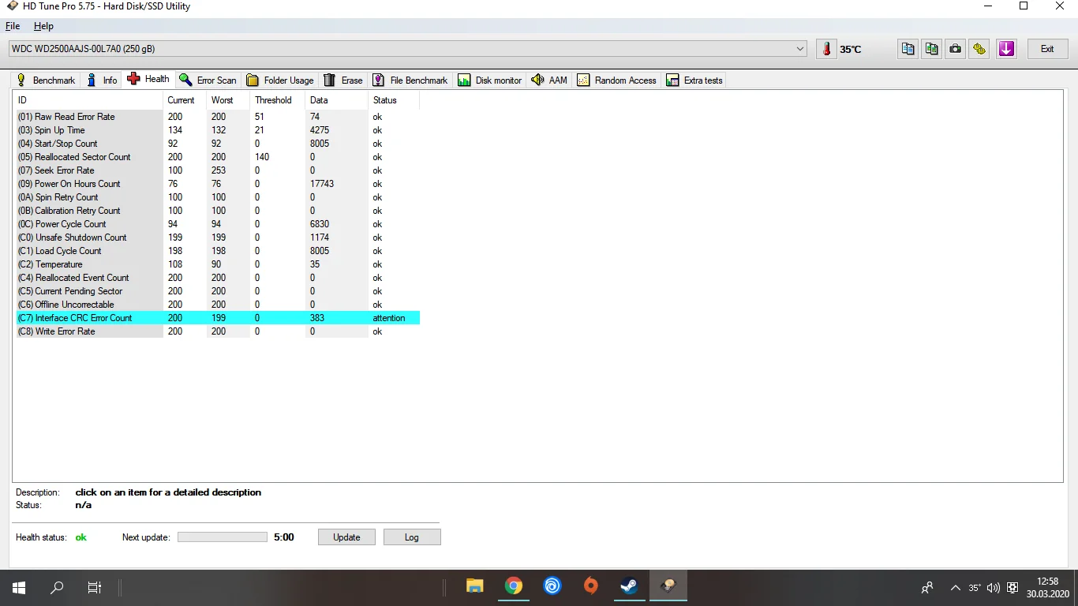Select the "(03) Spin Up Time" row
Screen dimensions: 1078x606
218,130
